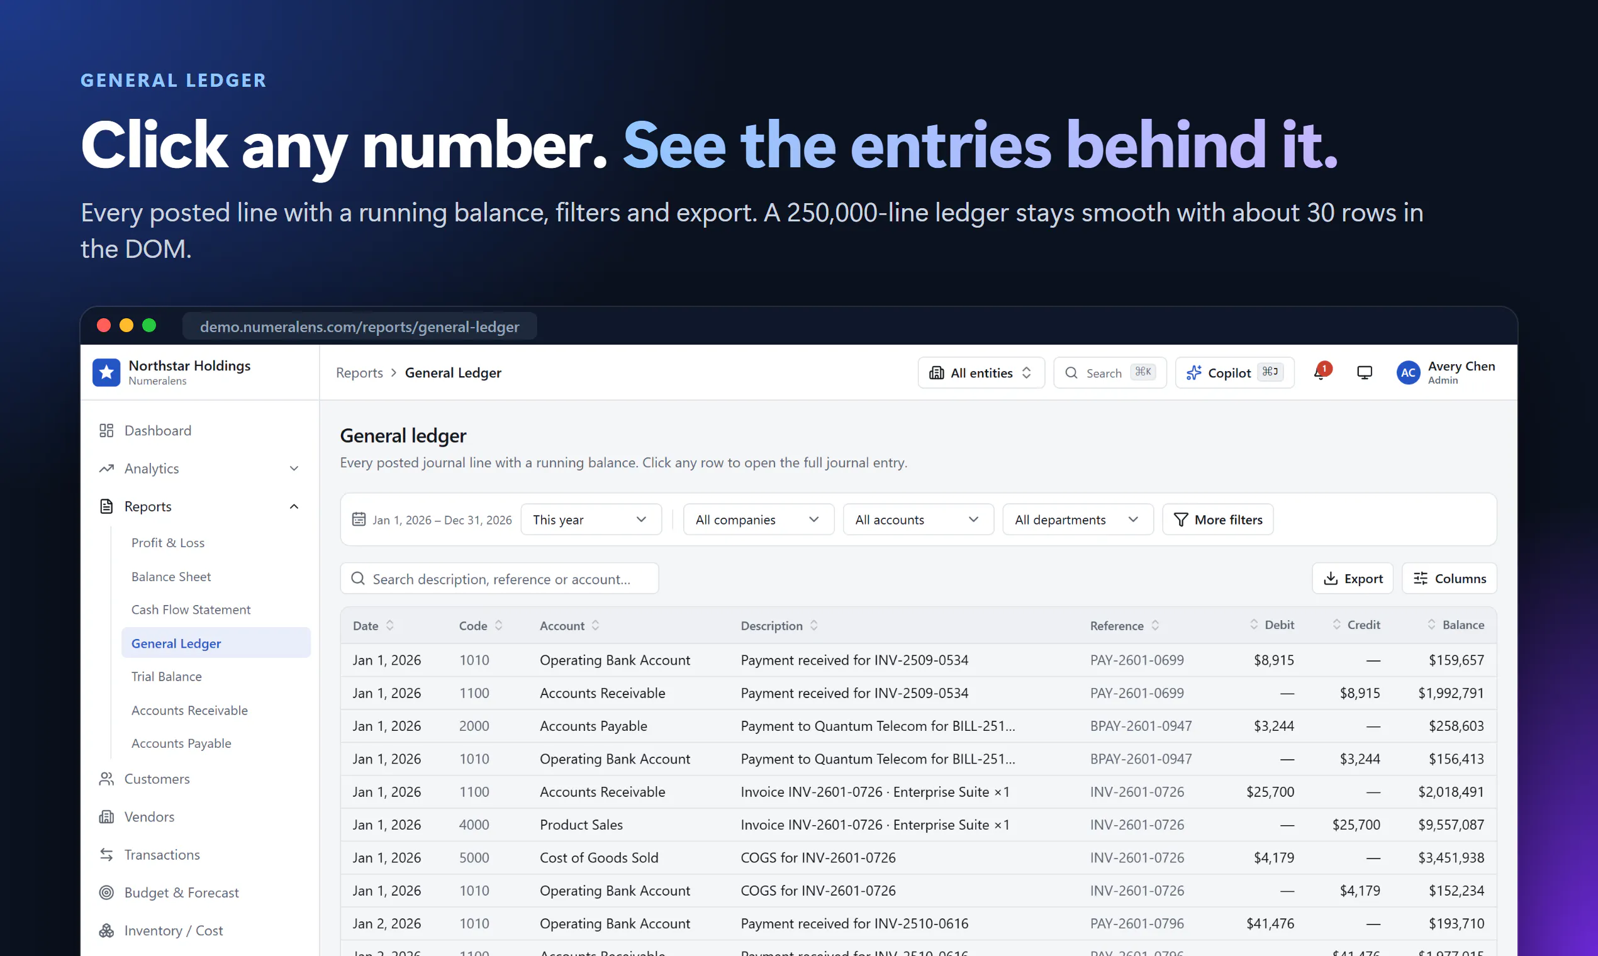Sort by Debit column arrows
The height and width of the screenshot is (956, 1598).
click(x=1254, y=625)
